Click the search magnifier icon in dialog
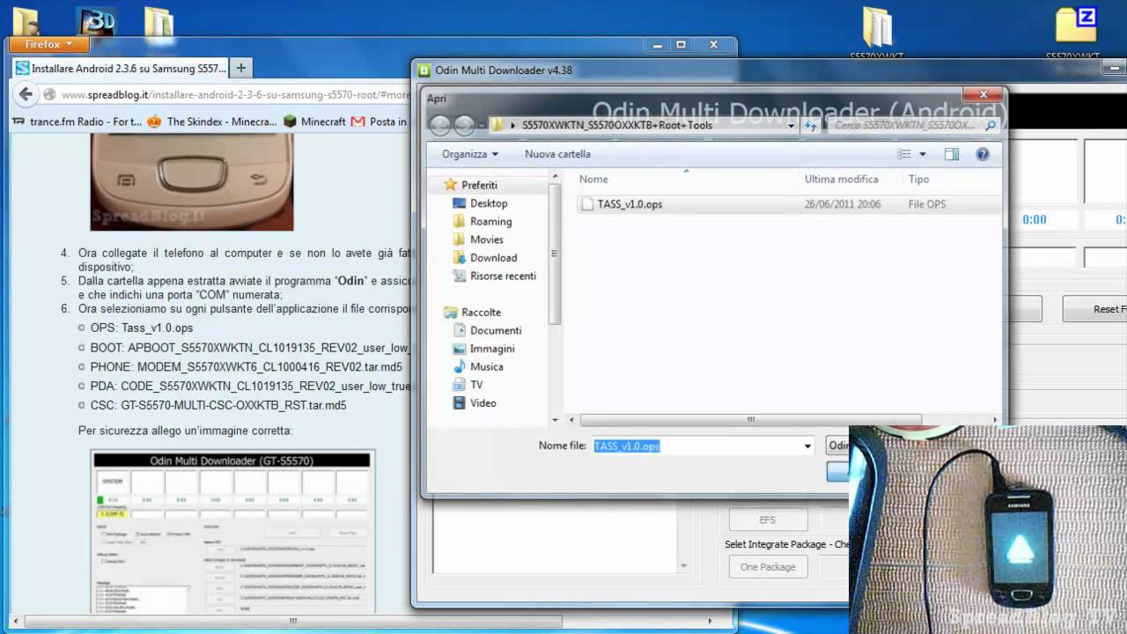The image size is (1127, 634). pyautogui.click(x=991, y=126)
